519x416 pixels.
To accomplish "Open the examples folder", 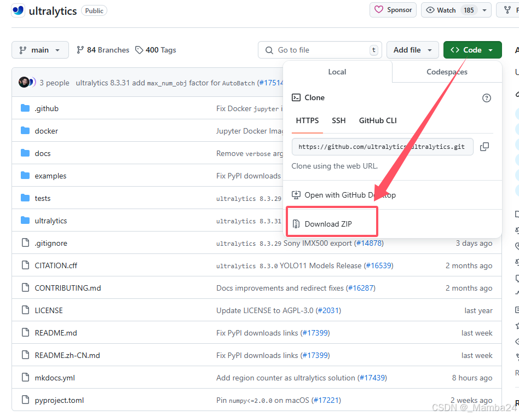I will pos(51,176).
